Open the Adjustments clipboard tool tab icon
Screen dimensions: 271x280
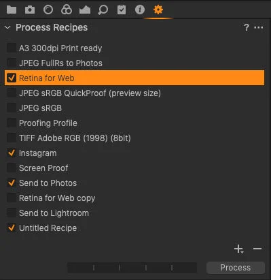click(x=122, y=10)
